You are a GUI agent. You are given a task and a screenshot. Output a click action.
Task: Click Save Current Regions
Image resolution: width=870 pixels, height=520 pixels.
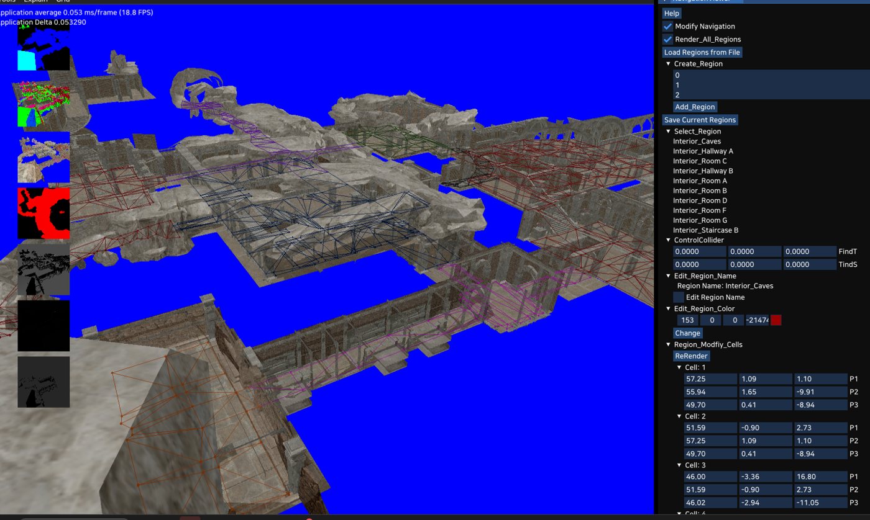(700, 120)
